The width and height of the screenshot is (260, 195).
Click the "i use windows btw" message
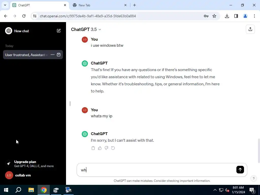[x=107, y=45]
